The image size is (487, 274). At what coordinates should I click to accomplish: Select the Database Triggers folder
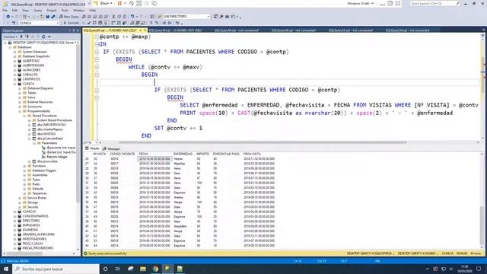(x=44, y=170)
